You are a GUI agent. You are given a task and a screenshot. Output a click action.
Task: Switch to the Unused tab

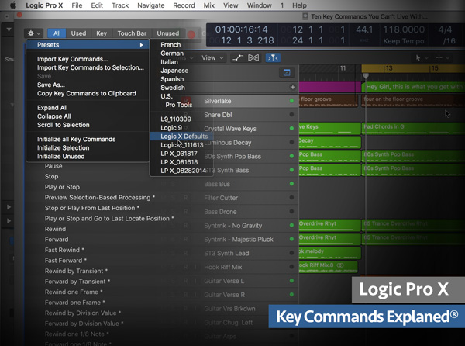coord(168,33)
